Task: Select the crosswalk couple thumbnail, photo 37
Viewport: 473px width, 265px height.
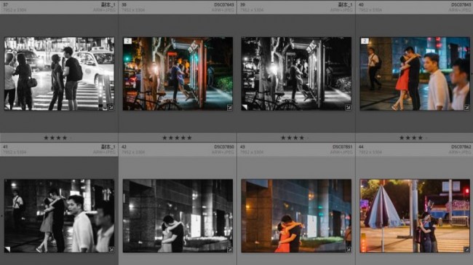Action: pos(59,74)
